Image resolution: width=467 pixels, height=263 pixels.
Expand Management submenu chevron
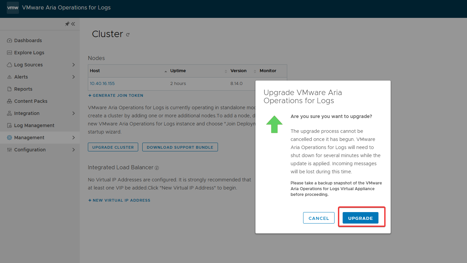point(73,138)
